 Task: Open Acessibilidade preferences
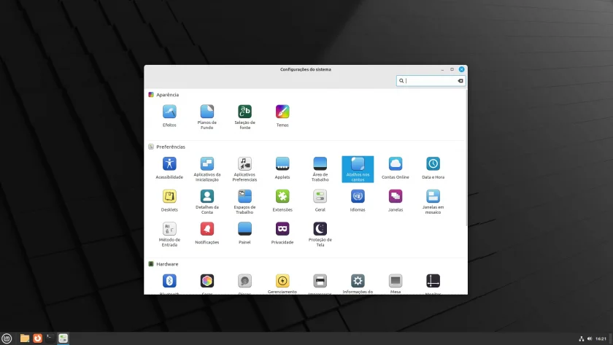(x=169, y=168)
